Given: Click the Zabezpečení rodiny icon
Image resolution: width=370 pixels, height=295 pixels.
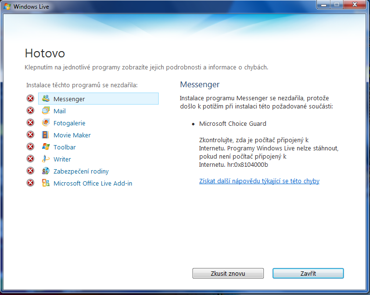Looking at the screenshot, I should coord(46,171).
